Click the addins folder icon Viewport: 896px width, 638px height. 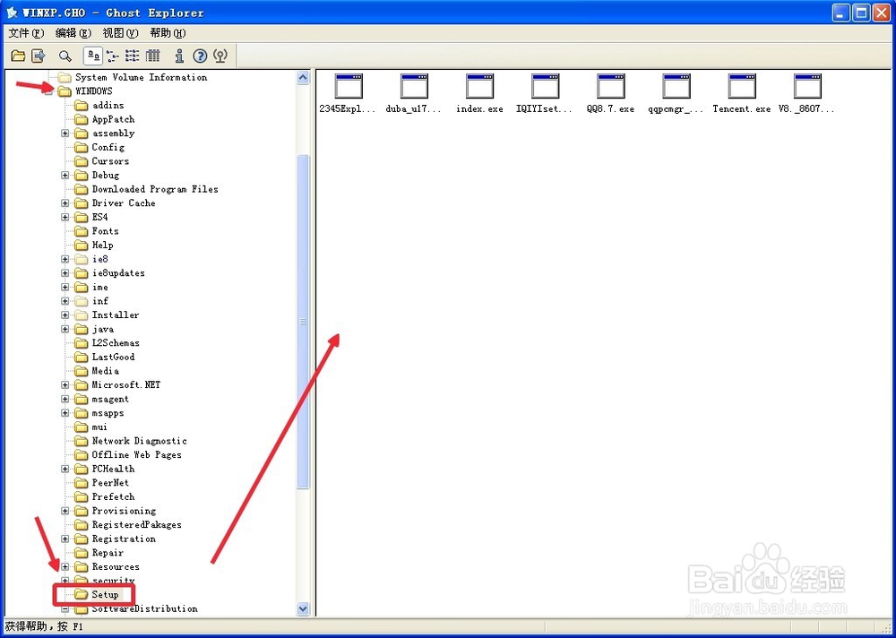click(x=82, y=105)
